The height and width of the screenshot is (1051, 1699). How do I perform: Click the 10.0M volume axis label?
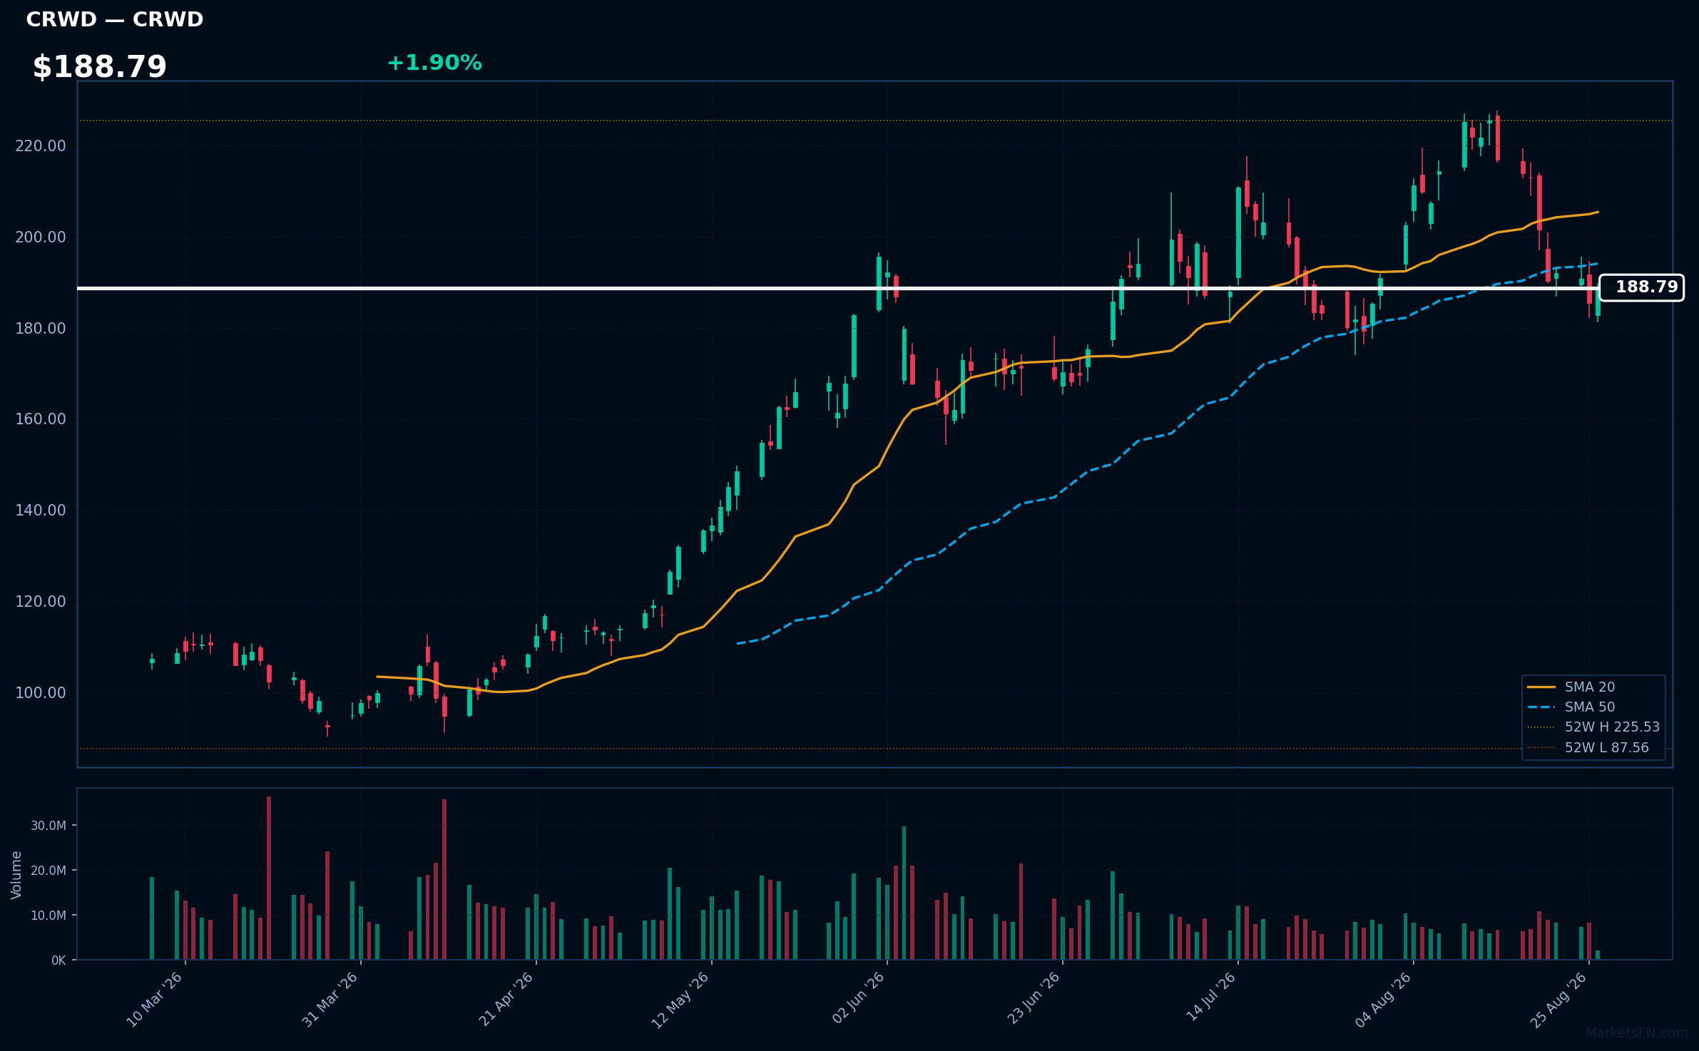49,916
